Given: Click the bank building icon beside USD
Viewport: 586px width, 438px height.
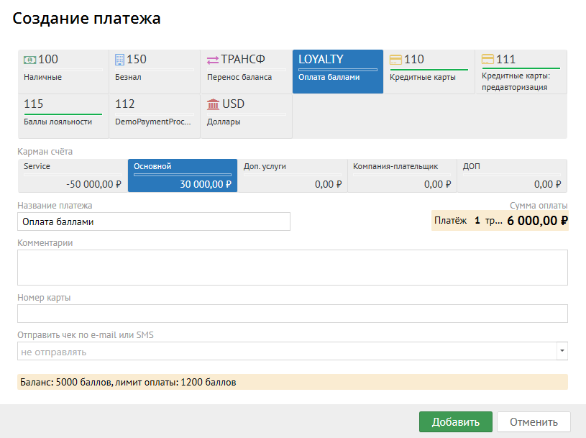Looking at the screenshot, I should pos(213,104).
